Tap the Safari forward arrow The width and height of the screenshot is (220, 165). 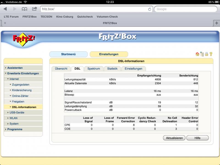click(15, 9)
